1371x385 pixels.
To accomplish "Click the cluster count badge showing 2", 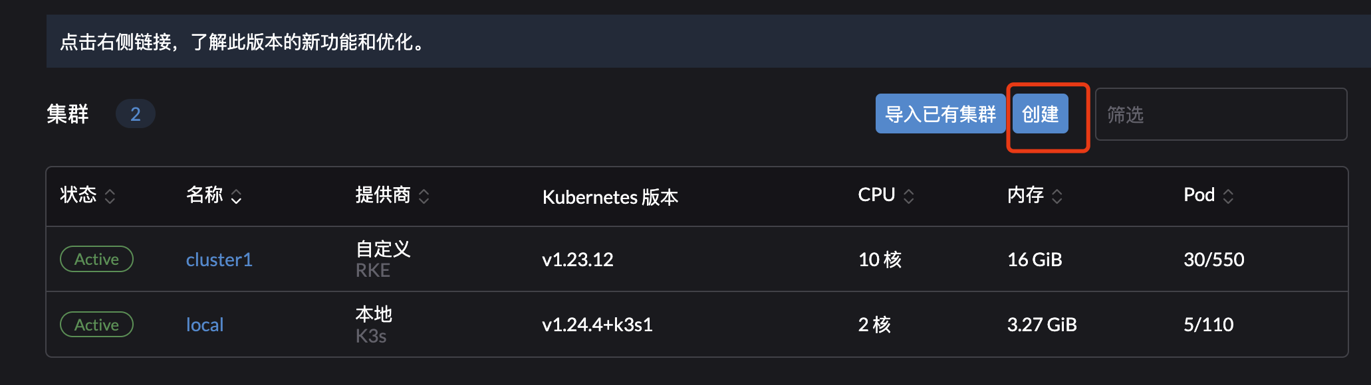I will point(136,114).
